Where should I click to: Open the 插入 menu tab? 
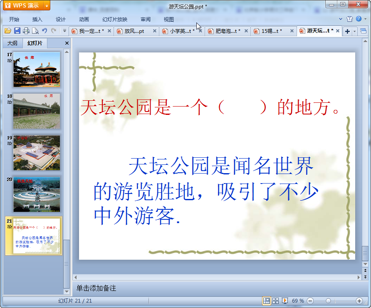(37, 20)
